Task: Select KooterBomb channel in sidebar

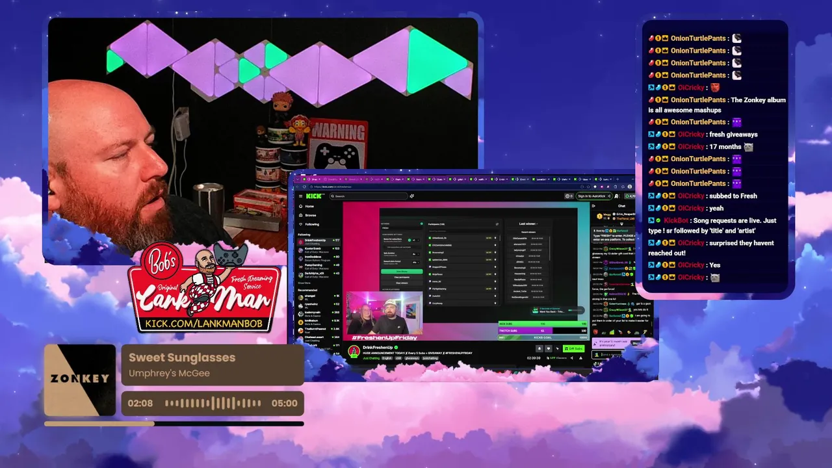Action: coord(318,250)
